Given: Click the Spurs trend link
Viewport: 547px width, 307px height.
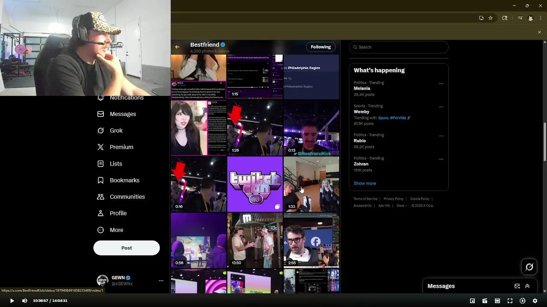Looking at the screenshot, I should 383,118.
